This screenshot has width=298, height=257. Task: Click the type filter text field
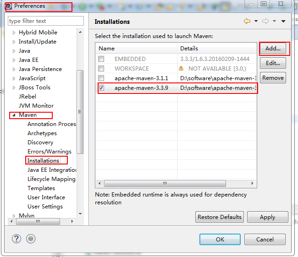click(x=46, y=21)
